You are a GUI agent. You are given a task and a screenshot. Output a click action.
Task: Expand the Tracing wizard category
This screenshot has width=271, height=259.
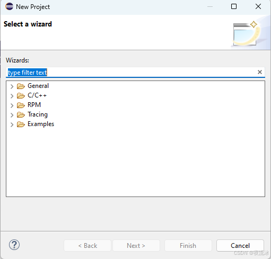pyautogui.click(x=12, y=115)
